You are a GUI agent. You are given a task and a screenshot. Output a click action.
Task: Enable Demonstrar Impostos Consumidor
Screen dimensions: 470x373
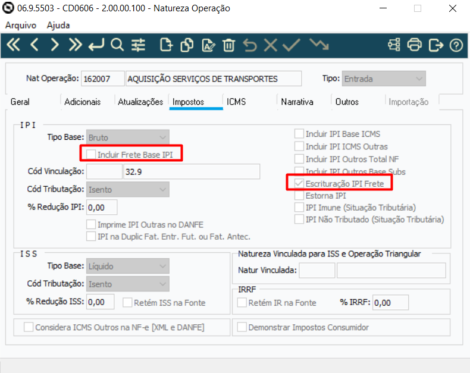(242, 327)
